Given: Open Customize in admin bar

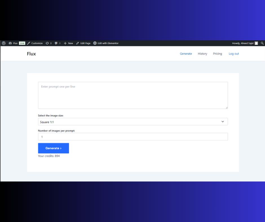Looking at the screenshot, I should point(35,43).
